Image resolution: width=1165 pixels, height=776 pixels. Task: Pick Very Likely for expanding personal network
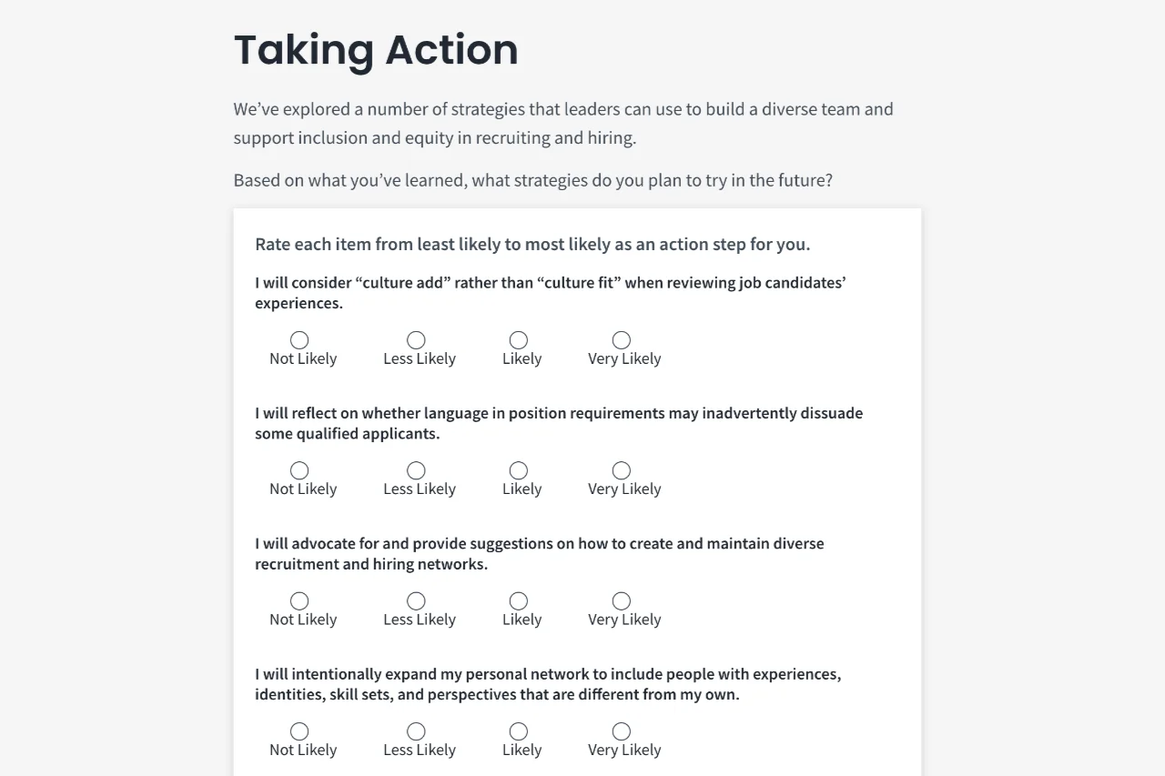(622, 731)
